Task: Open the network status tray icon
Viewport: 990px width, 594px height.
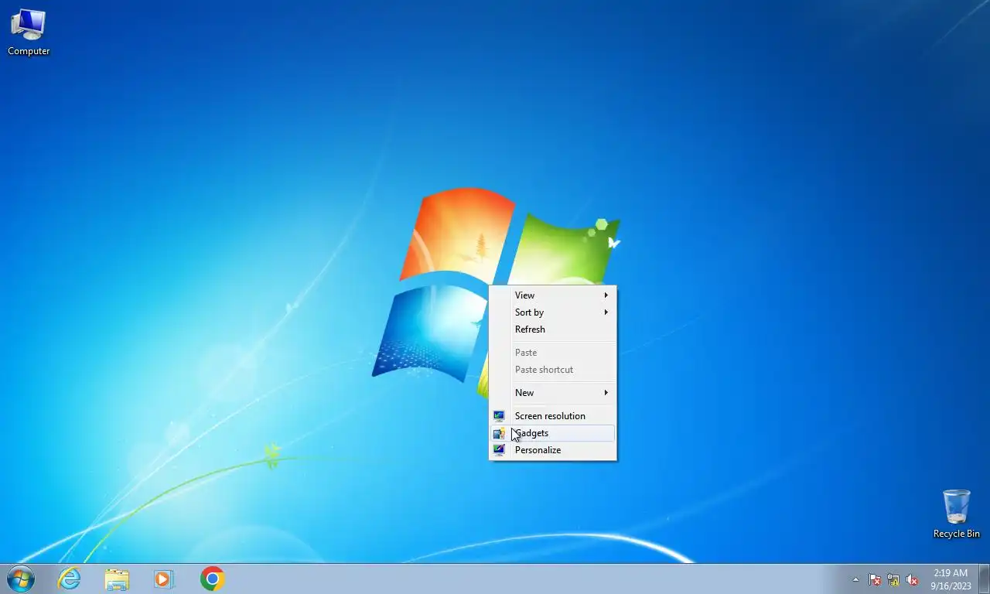Action: point(893,579)
